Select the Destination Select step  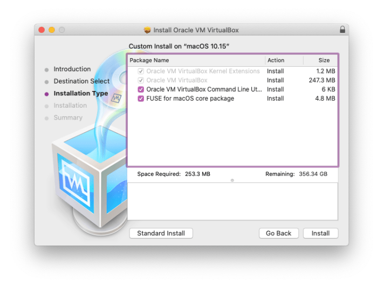81,81
